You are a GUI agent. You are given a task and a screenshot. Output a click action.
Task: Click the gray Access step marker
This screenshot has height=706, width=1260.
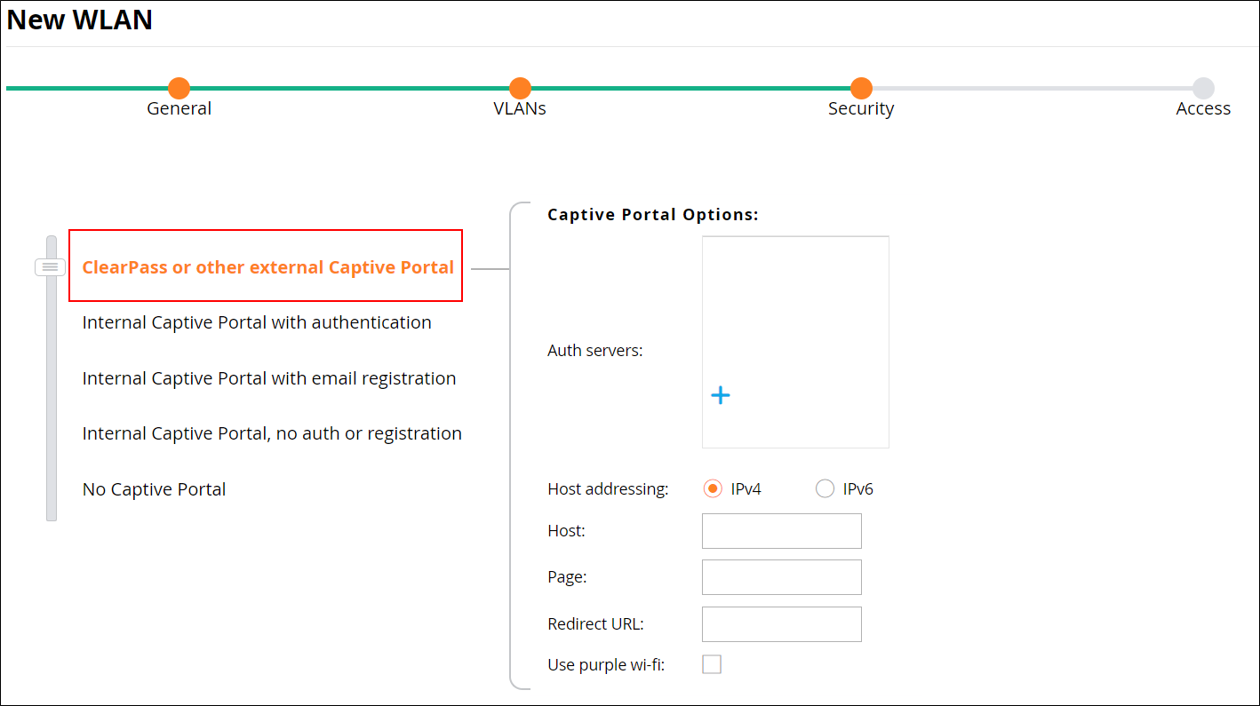[1202, 89]
